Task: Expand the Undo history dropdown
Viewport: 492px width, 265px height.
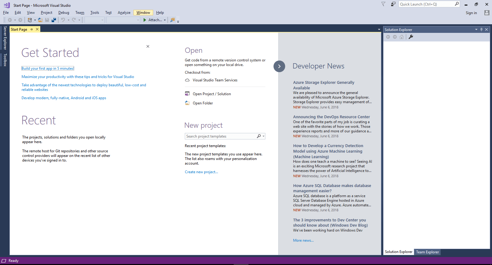Action: point(68,20)
